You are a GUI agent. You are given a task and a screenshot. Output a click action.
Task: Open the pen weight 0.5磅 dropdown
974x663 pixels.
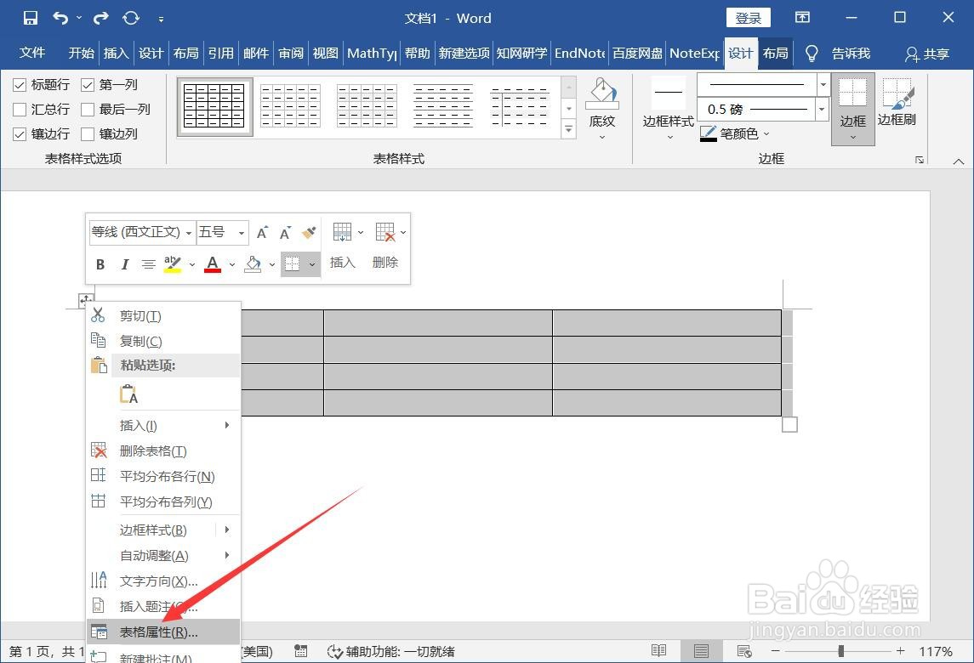822,109
